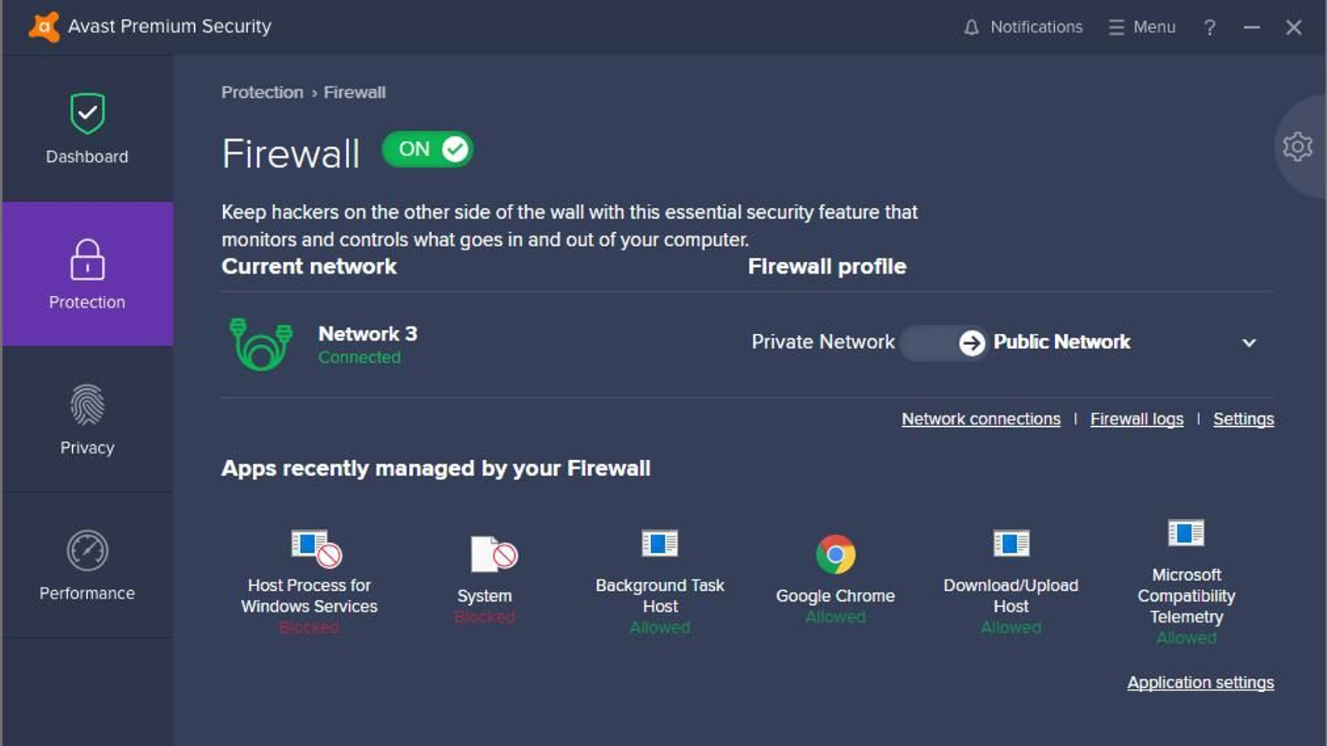The image size is (1327, 746).
Task: Click the profile switch slider track
Action: click(x=942, y=342)
